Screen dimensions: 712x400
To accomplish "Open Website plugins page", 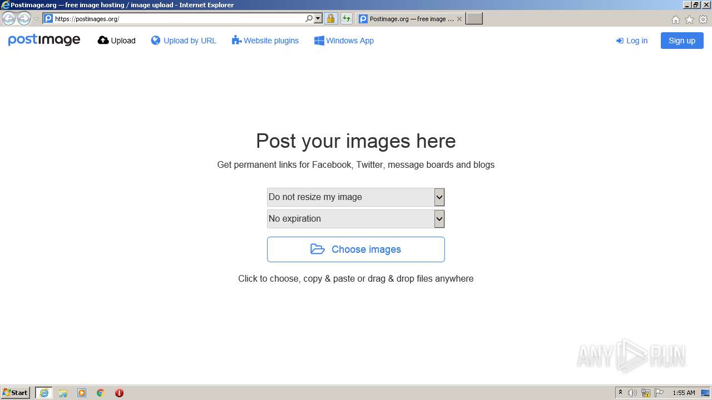I will (x=265, y=41).
